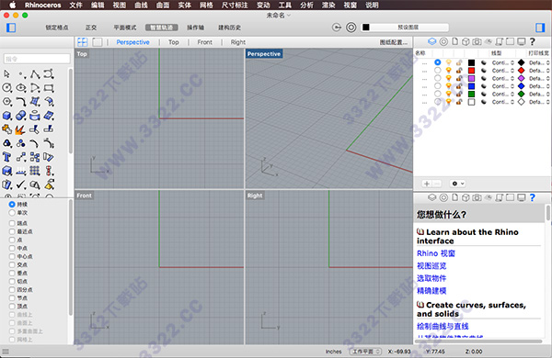
Task: Toggle visibility bulb of the blue layer
Action: pos(449,86)
